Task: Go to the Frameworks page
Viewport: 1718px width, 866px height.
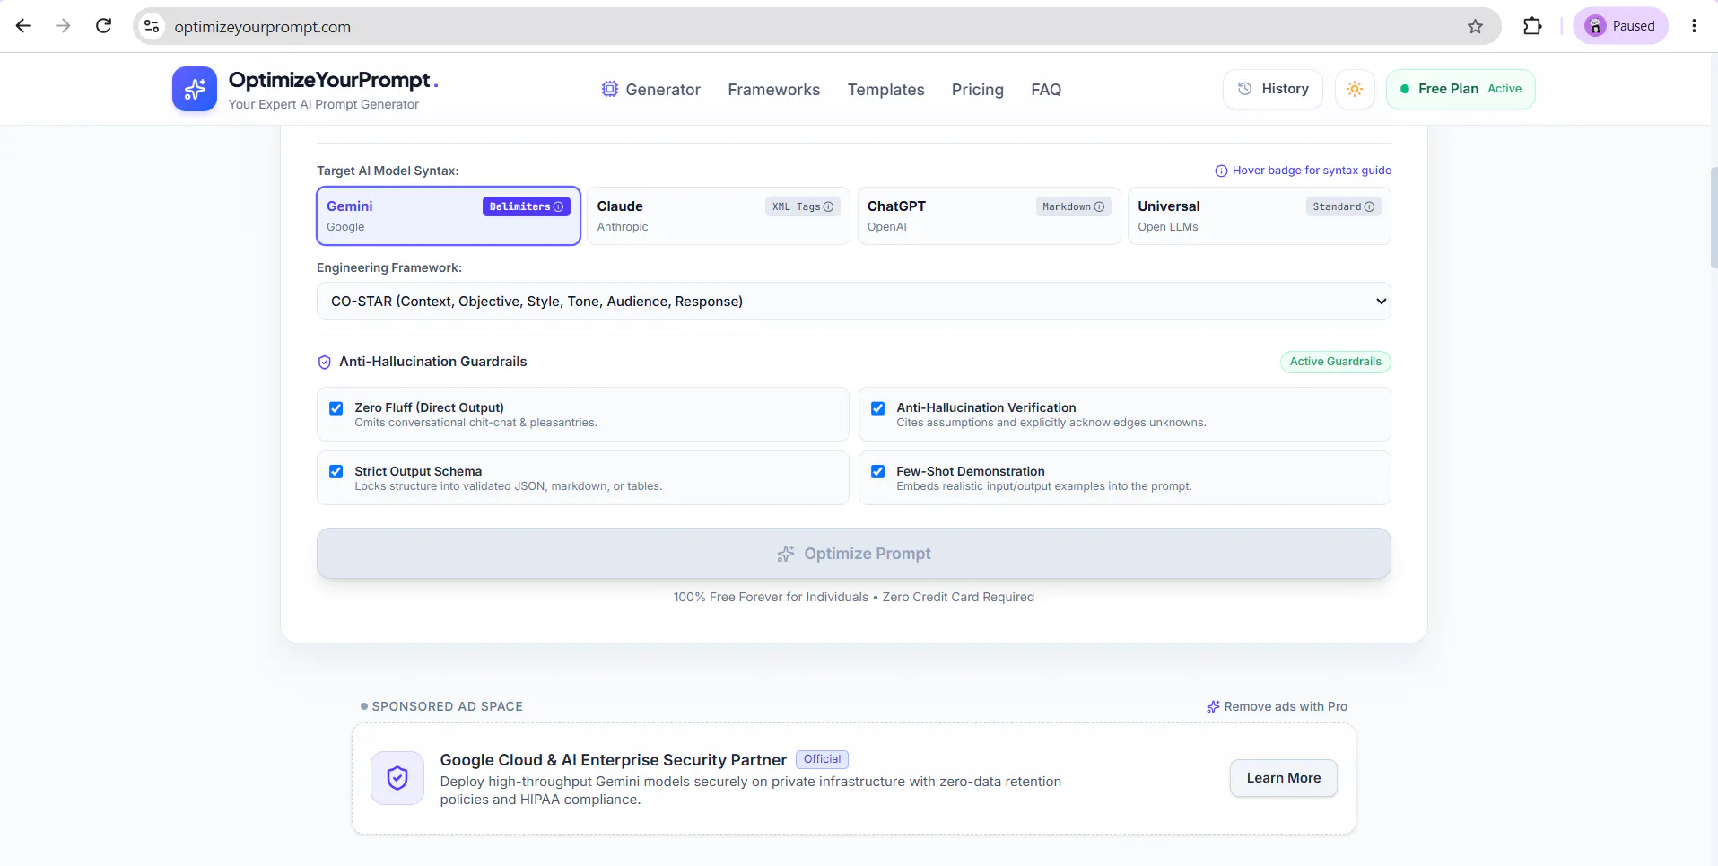Action: point(774,90)
